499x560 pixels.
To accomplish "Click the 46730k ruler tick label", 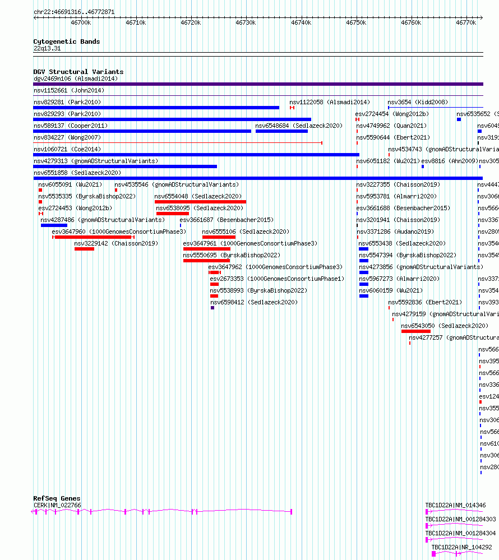I will coord(246,22).
